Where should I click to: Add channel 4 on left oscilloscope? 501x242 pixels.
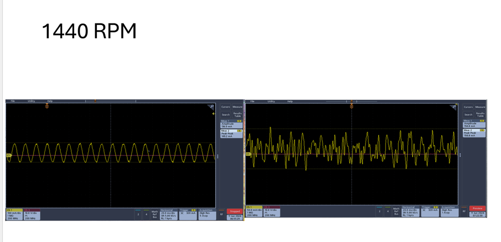coord(146,214)
